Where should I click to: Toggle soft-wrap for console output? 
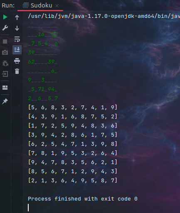coord(17,39)
